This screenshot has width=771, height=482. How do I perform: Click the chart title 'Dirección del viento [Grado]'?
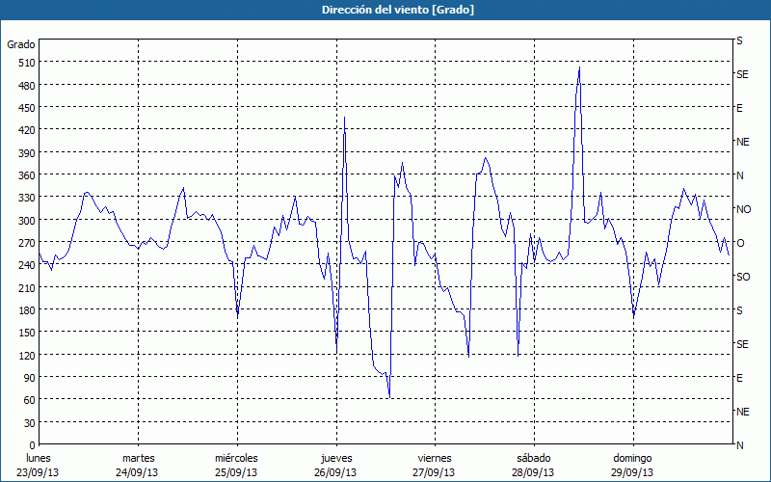pyautogui.click(x=385, y=10)
